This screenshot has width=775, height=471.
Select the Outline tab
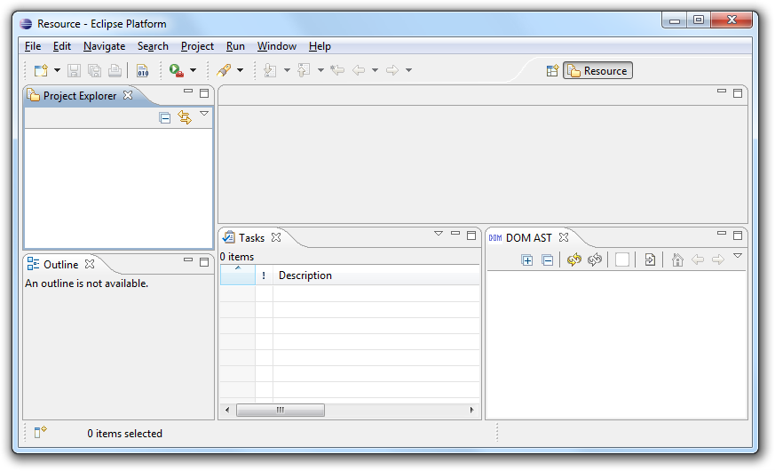tap(60, 264)
